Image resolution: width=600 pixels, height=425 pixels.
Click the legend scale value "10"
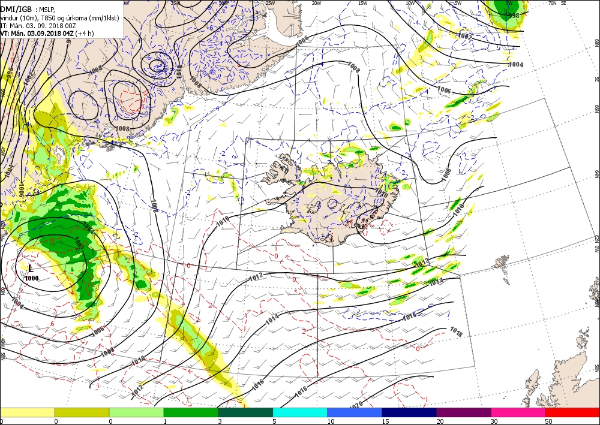pos(331,421)
